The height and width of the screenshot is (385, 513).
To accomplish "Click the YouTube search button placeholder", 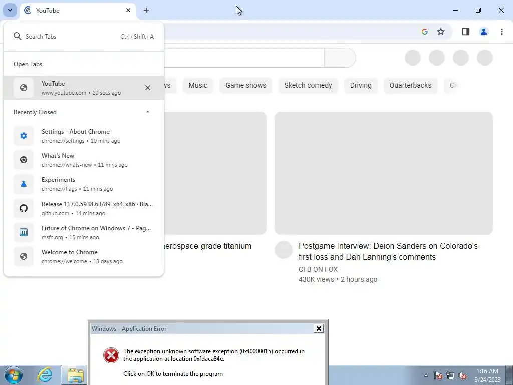I will tap(340, 58).
